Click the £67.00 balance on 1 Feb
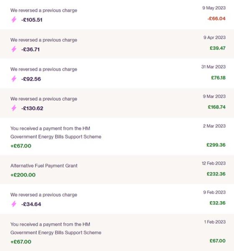Viewport: 234px width, 251px height. click(218, 241)
